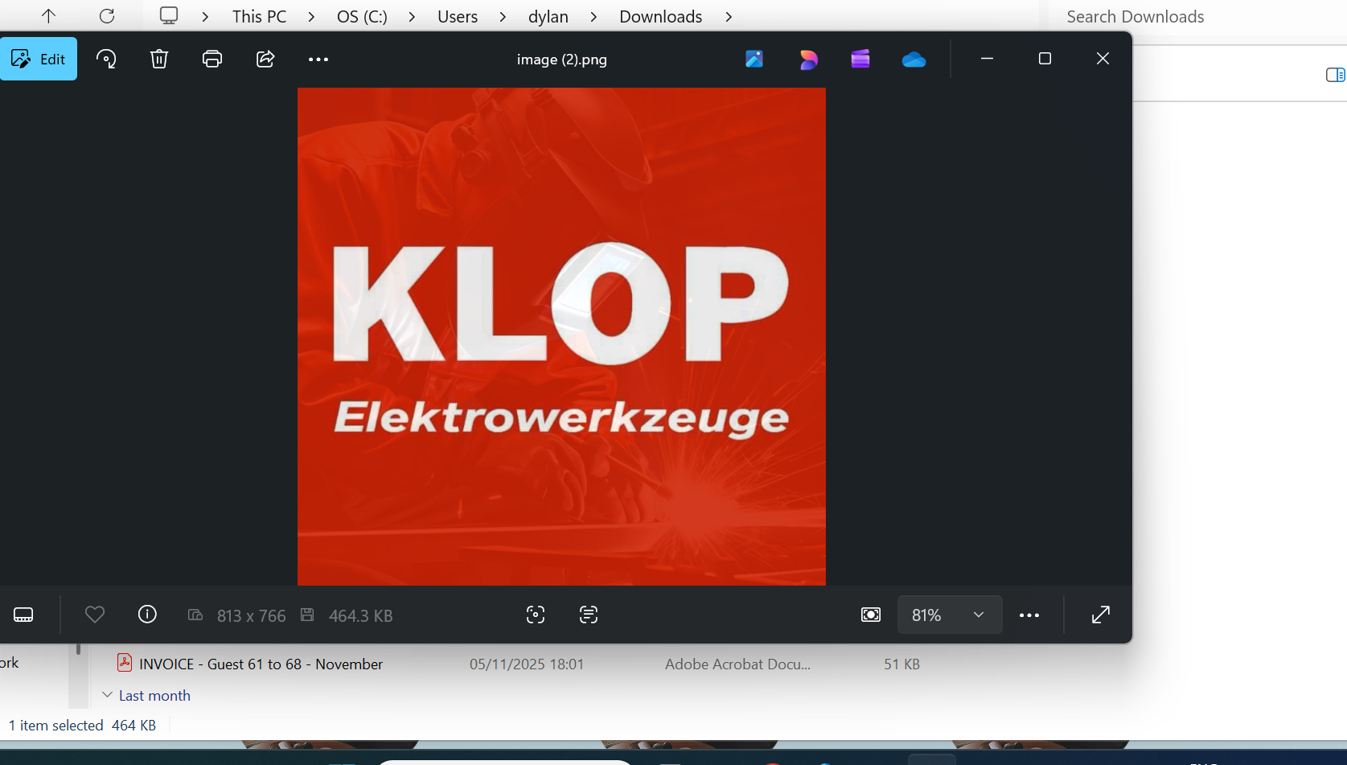The height and width of the screenshot is (765, 1347).
Task: Close the Photos image viewer window
Action: 1103,59
